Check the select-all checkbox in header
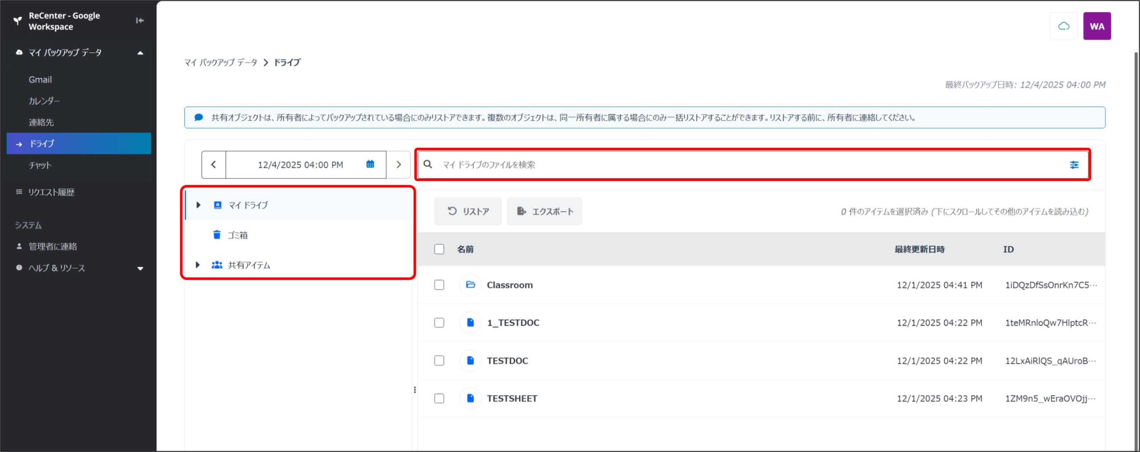This screenshot has width=1140, height=452. tap(439, 249)
